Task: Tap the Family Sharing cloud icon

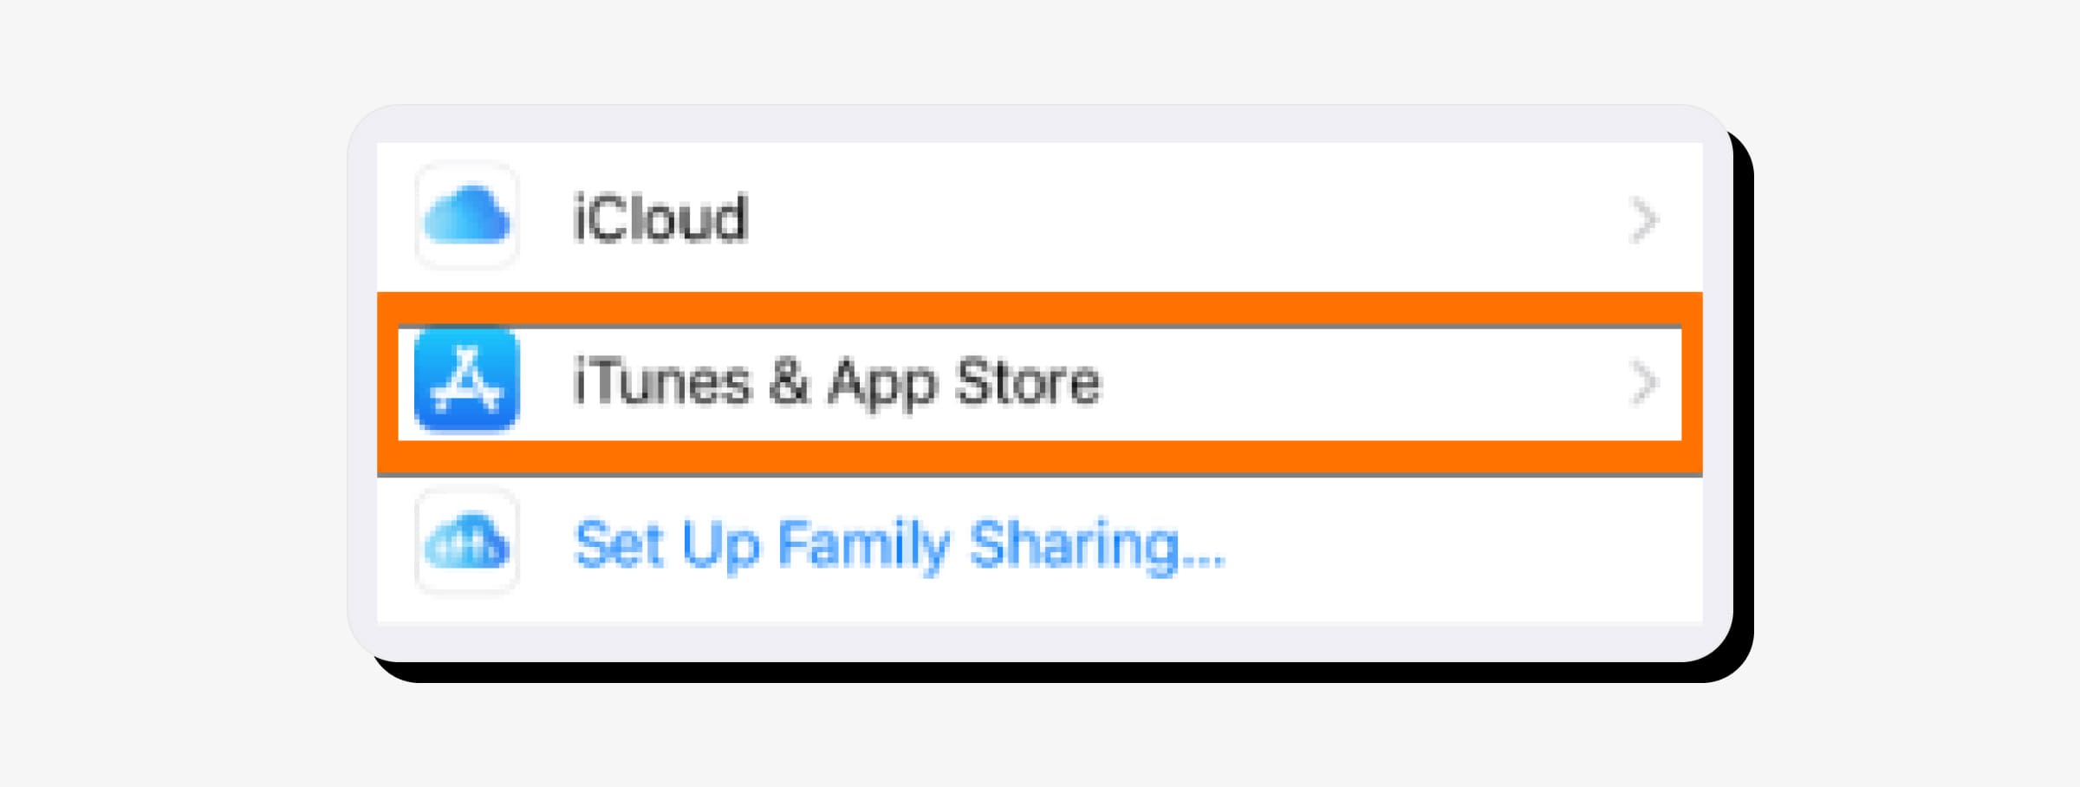Action: click(467, 543)
